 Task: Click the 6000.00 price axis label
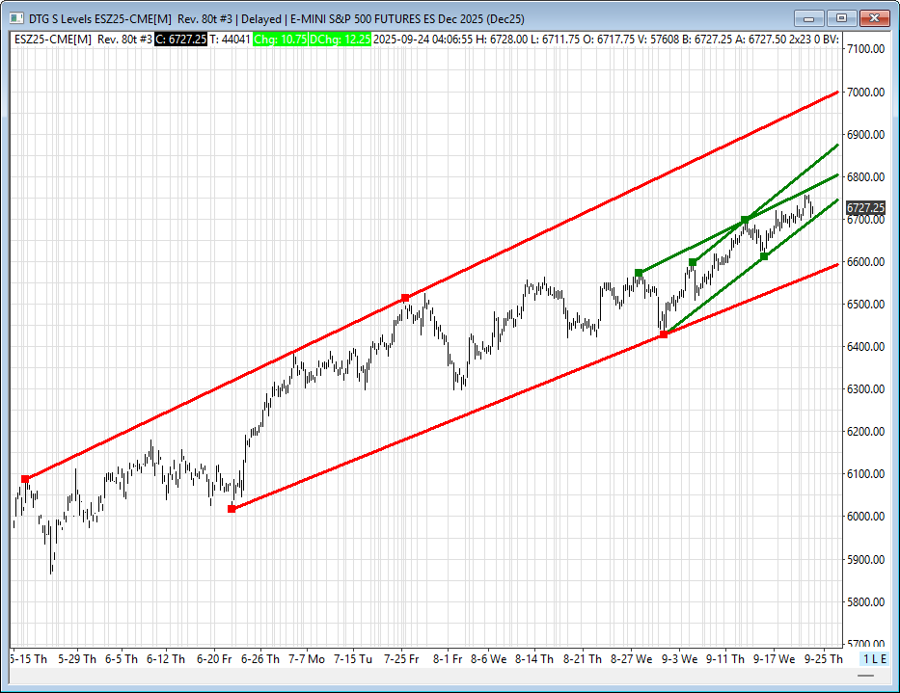(865, 517)
